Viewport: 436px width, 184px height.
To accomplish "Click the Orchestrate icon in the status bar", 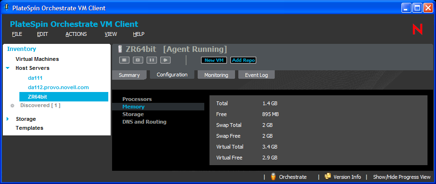I will click(273, 177).
